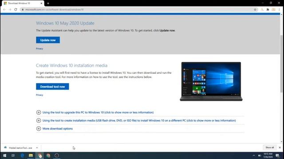Click the Windows 10 May 2020 Update heading
Viewport: 284px width, 159px height.
[65, 23]
